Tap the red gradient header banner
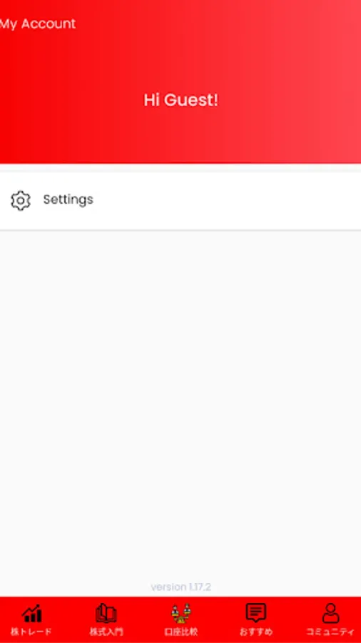This screenshot has width=361, height=643. 180,81
